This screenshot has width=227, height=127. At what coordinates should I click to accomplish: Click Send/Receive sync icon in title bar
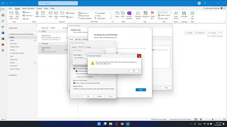pyautogui.click(x=7, y=3)
